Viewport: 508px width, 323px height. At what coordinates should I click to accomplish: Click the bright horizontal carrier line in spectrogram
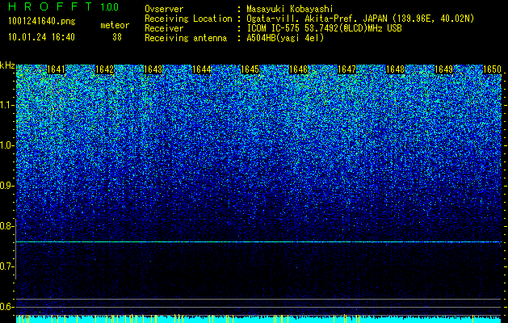click(258, 242)
